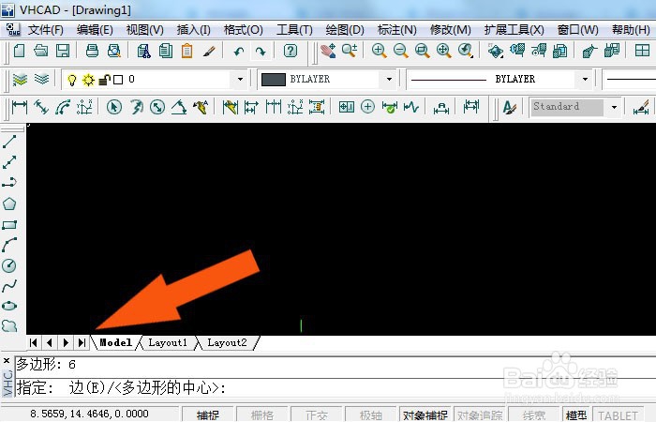Image resolution: width=656 pixels, height=422 pixels.
Task: Toggle layer on/off light bulb
Action: tap(72, 80)
